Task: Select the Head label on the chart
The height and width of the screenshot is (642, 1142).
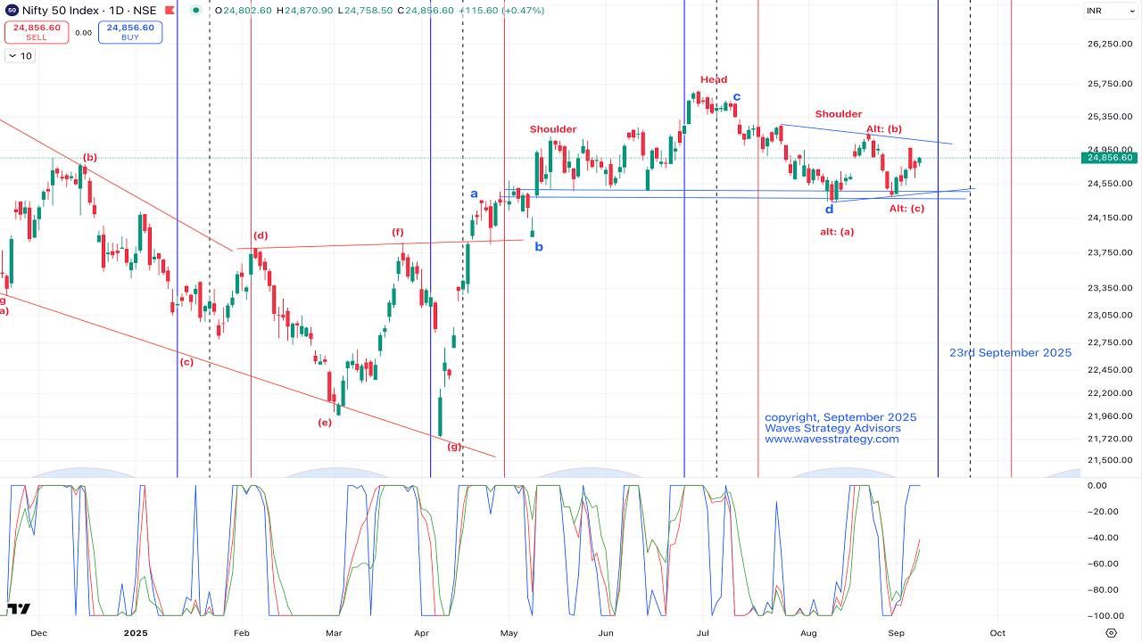Action: point(712,79)
